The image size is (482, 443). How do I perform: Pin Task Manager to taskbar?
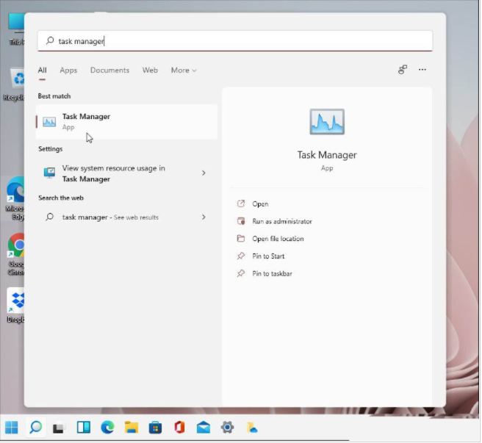click(x=272, y=274)
